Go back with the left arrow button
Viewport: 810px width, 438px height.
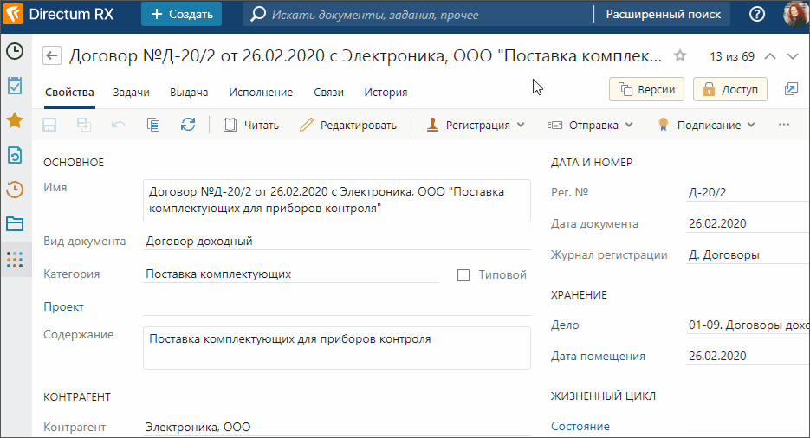tap(52, 55)
